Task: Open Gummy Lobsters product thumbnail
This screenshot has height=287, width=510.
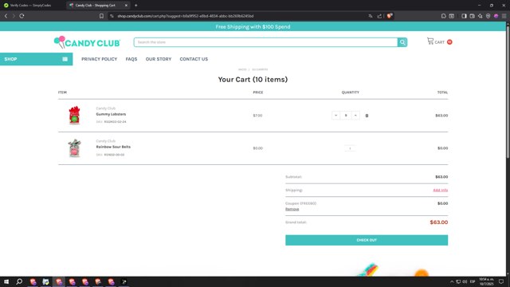Action: tap(74, 115)
